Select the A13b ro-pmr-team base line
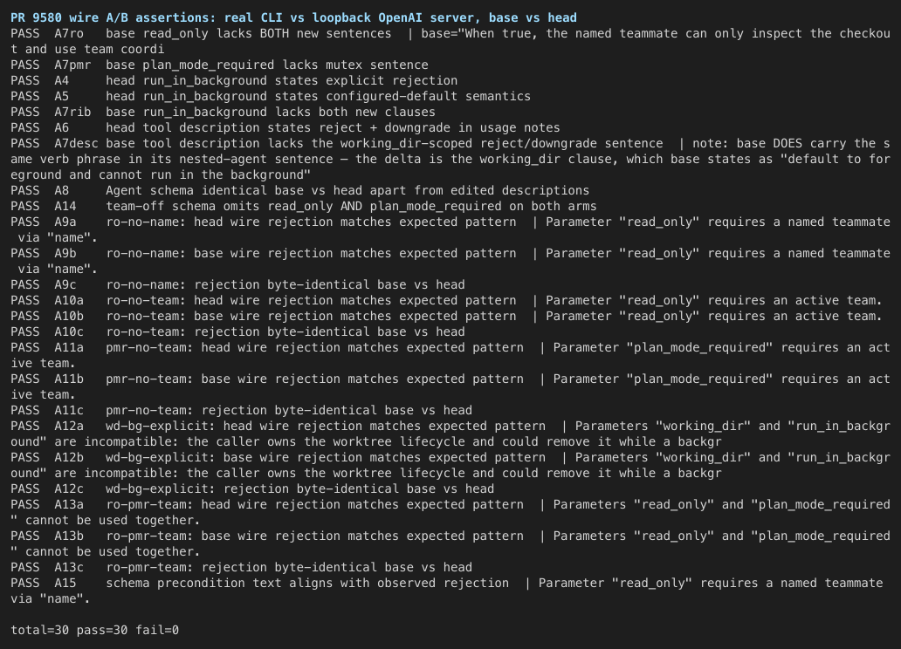901x649 pixels. (x=450, y=544)
